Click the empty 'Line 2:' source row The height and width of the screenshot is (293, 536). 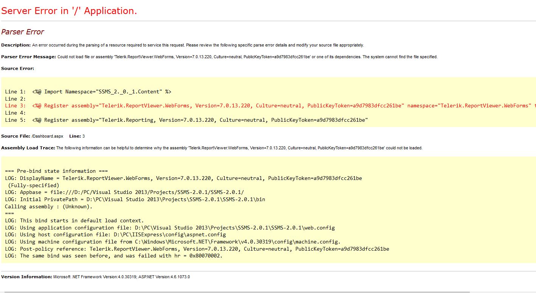click(16, 99)
